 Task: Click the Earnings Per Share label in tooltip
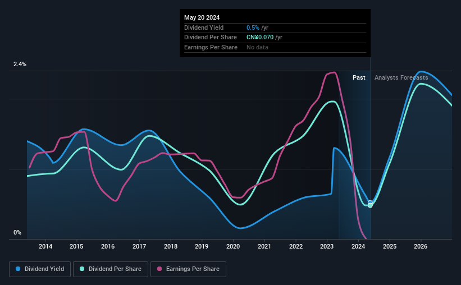pos(211,47)
